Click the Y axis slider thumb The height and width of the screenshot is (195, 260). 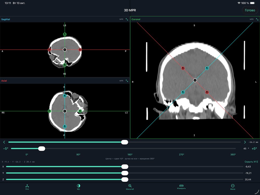point(125,173)
